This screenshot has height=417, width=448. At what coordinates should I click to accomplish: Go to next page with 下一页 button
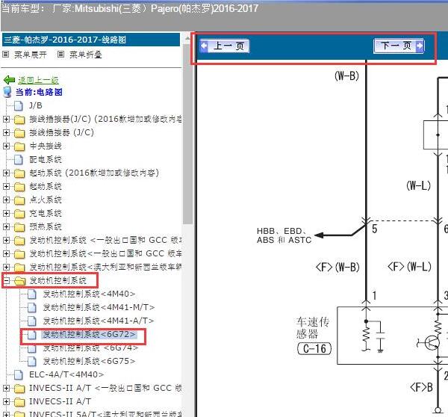[x=399, y=46]
